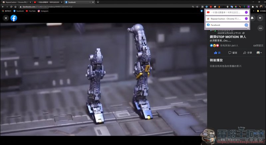Click the zoom magnifier icon in address bar
266x145 pixels.
[x=193, y=7]
